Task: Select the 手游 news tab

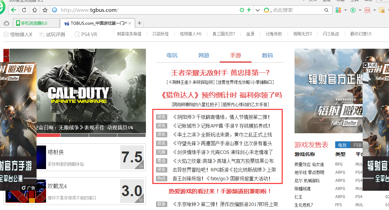Action: [235, 55]
